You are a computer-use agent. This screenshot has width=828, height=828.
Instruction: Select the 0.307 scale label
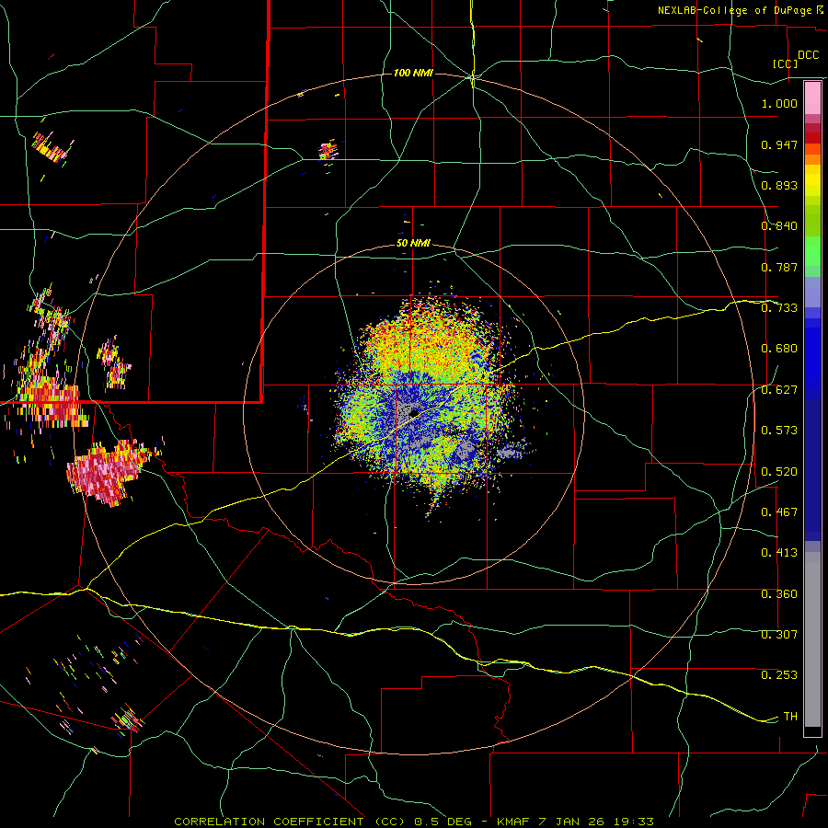(x=779, y=635)
